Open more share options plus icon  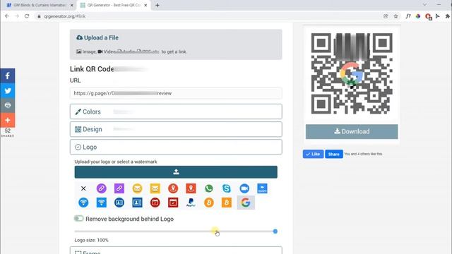pyautogui.click(x=8, y=120)
